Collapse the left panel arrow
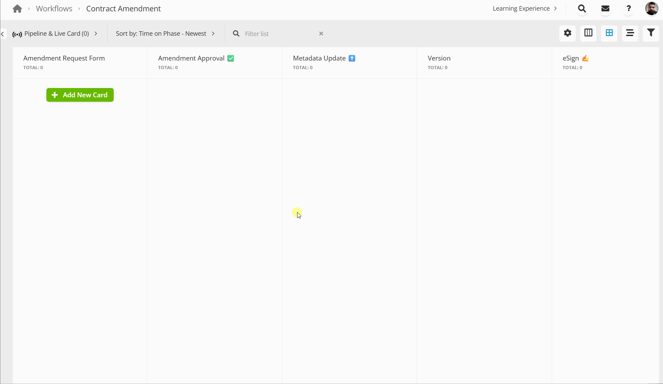This screenshot has width=663, height=384. click(x=3, y=34)
